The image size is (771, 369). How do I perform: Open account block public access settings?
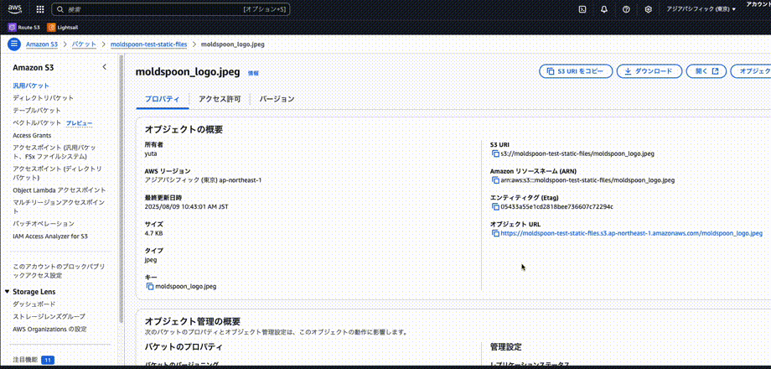tap(59, 271)
